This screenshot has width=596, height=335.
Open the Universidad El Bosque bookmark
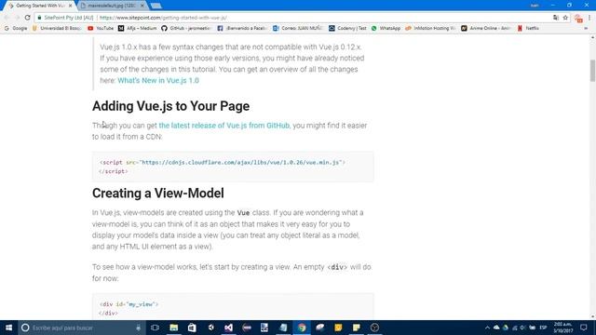[57, 28]
